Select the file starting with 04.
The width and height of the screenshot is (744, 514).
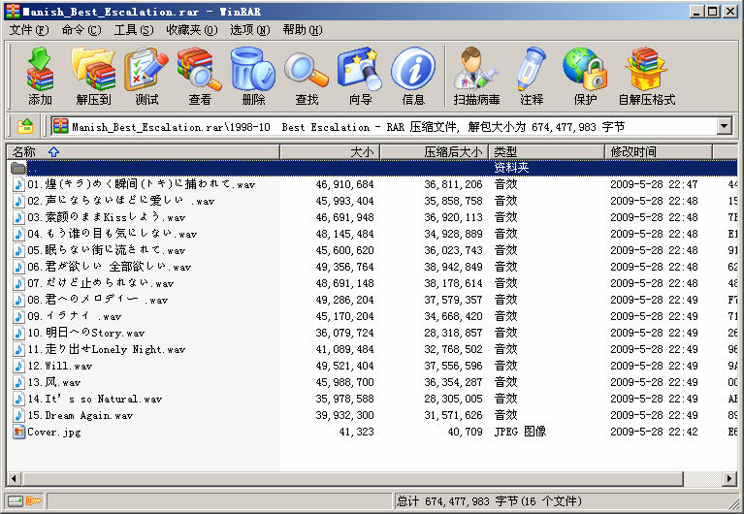[112, 234]
